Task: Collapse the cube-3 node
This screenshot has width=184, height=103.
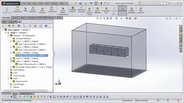Action: pyautogui.click(x=11, y=53)
